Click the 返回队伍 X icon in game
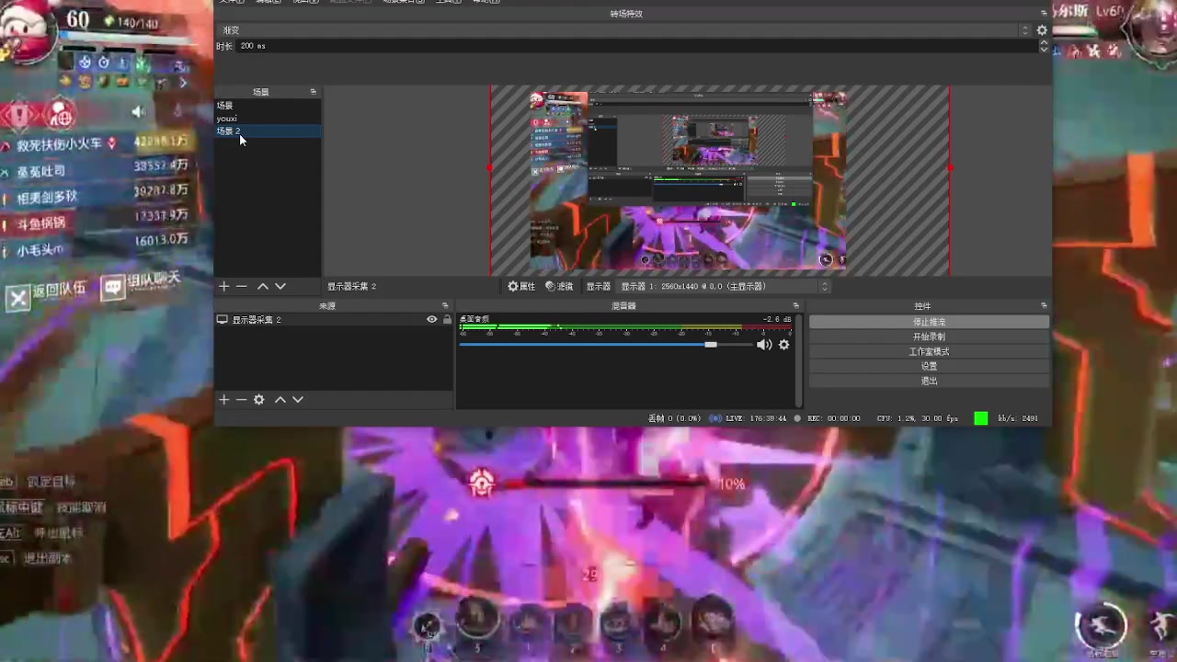 (x=17, y=296)
